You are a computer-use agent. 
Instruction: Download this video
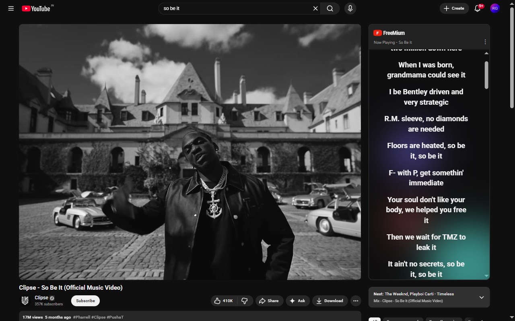(x=330, y=301)
